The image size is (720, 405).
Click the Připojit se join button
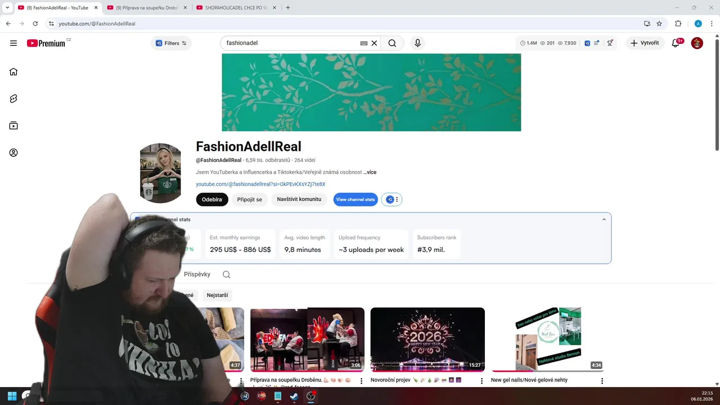tap(250, 199)
